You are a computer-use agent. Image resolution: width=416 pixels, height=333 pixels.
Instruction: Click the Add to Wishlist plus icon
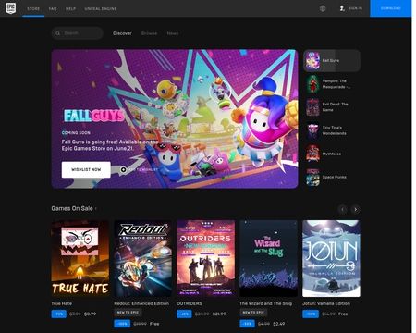tap(123, 169)
